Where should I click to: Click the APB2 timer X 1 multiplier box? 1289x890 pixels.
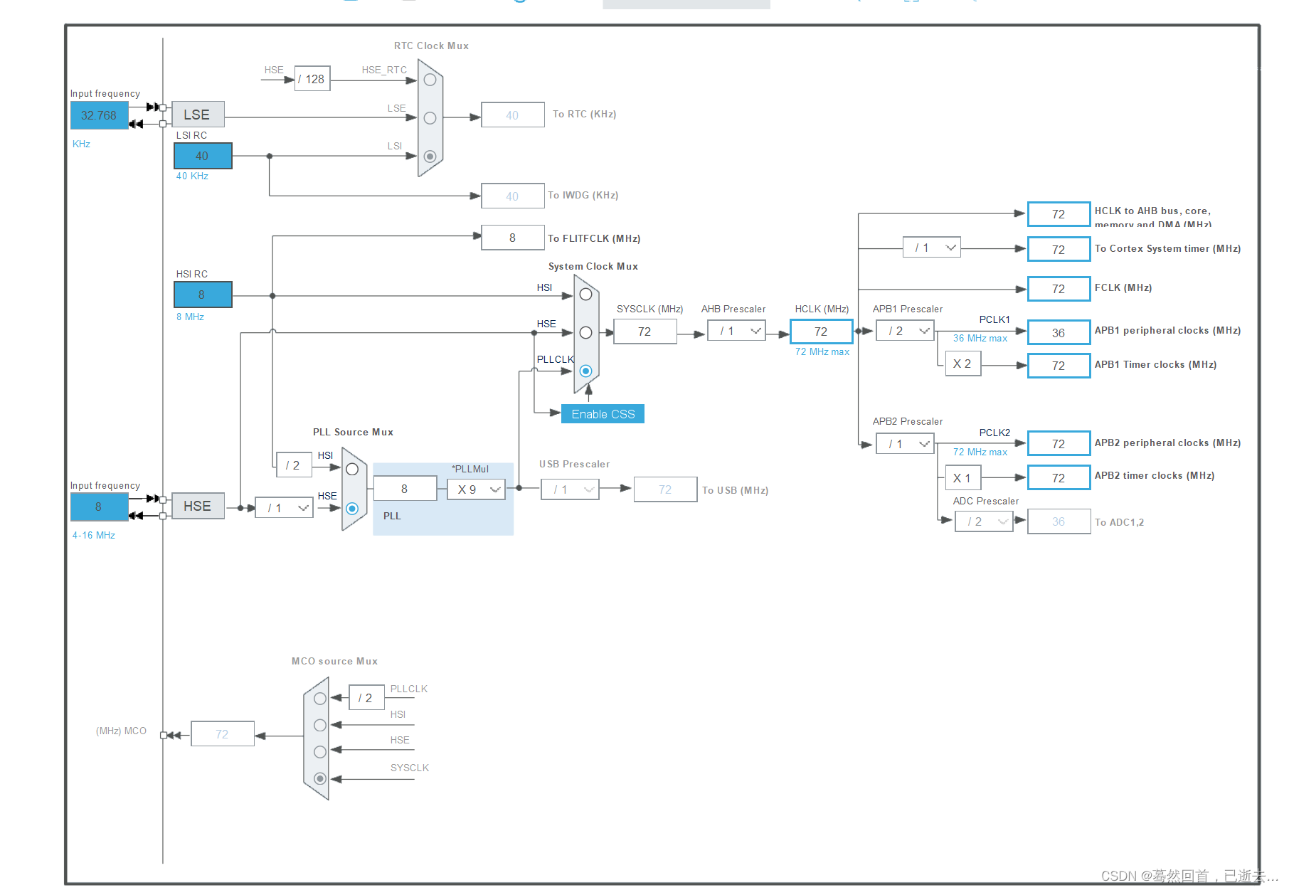[962, 478]
